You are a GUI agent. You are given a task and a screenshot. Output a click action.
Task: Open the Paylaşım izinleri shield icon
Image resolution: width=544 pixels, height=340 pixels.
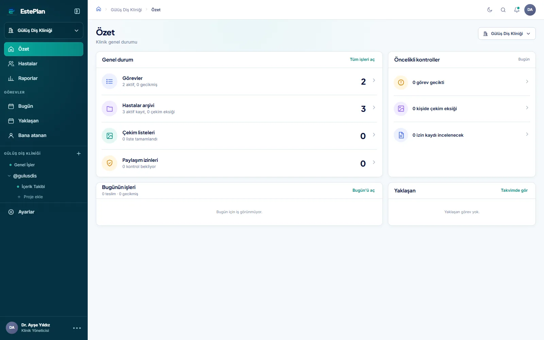[109, 163]
